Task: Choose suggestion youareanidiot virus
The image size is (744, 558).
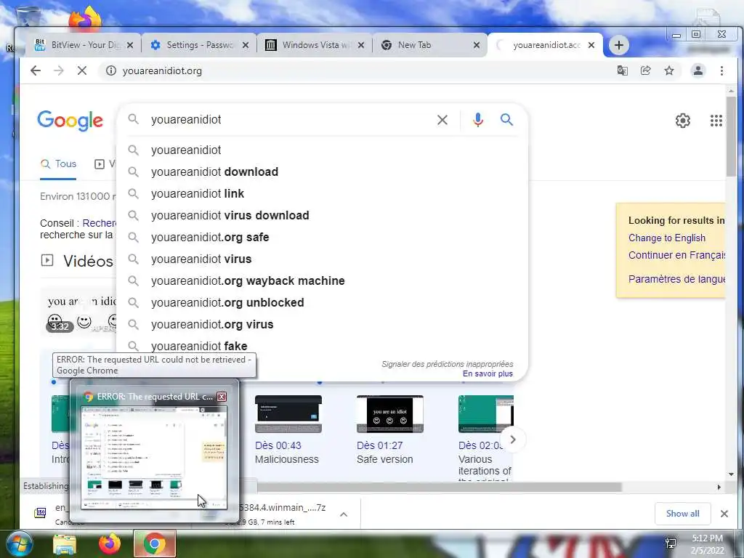Action: coord(322,259)
